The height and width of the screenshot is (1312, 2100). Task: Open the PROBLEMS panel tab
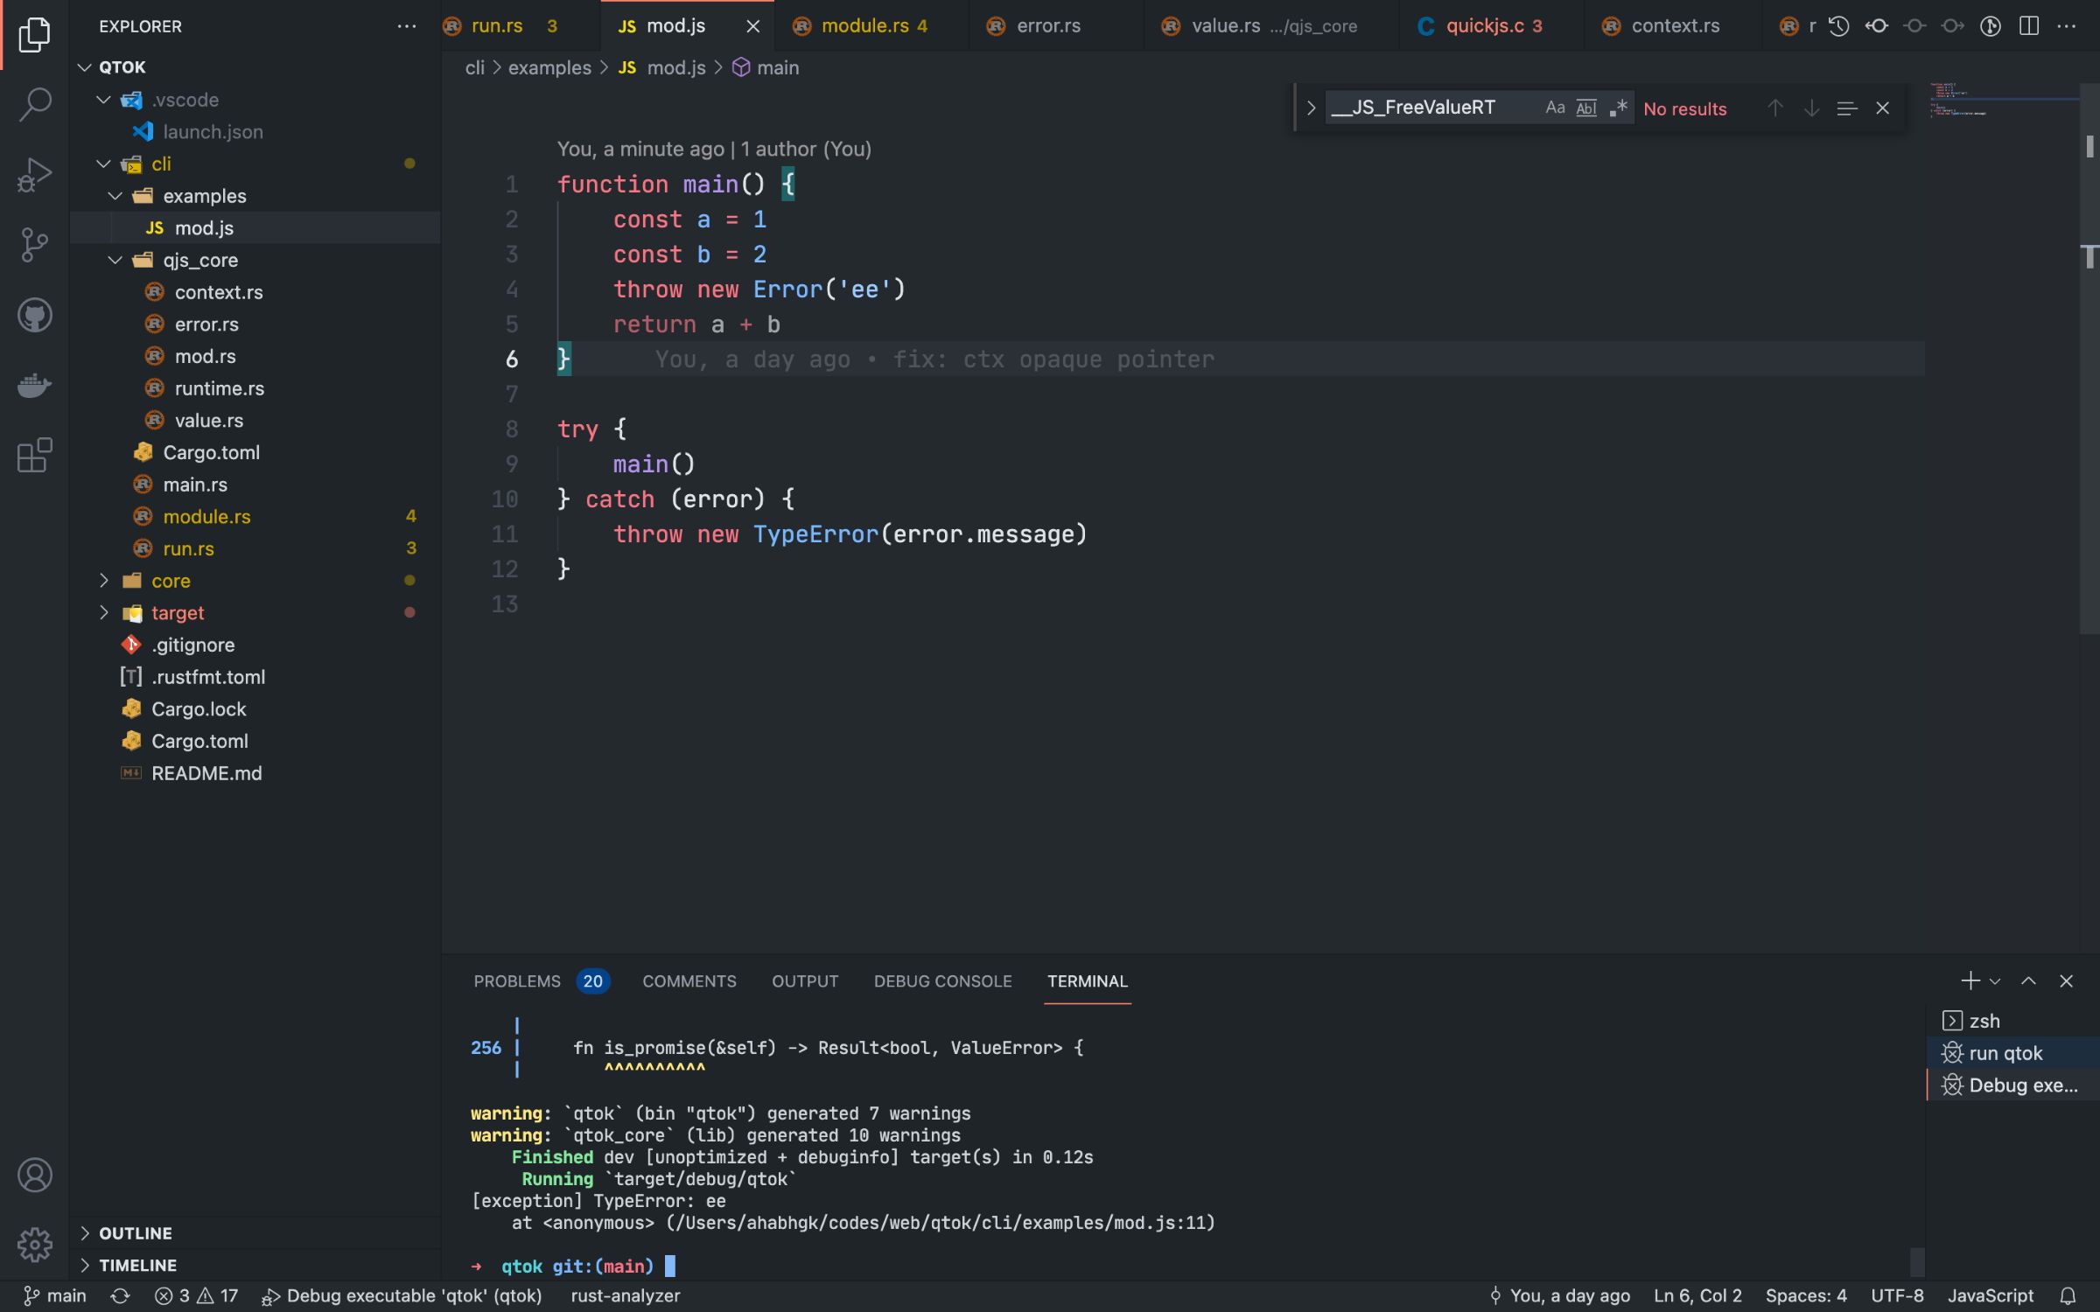tap(517, 981)
